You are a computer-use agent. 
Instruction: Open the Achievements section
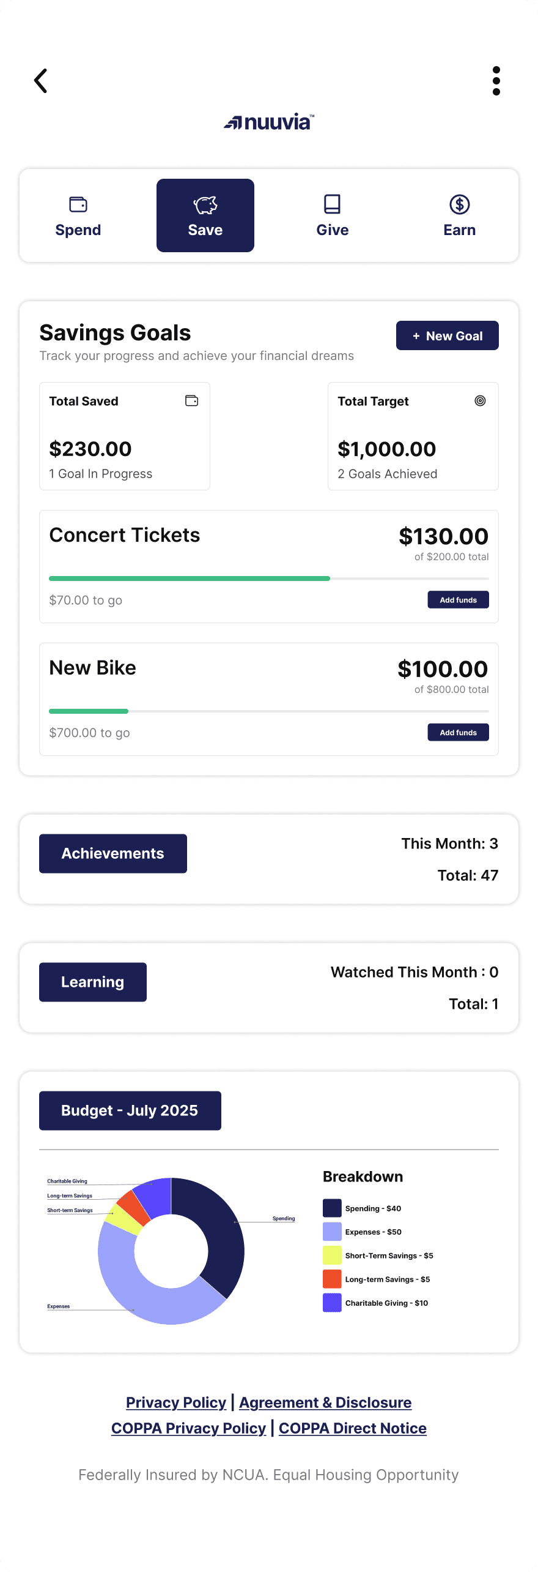pos(113,853)
